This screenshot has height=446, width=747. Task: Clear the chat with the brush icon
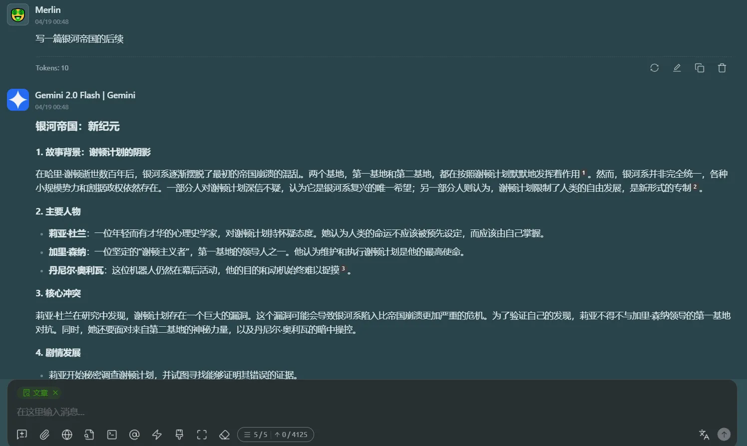click(x=179, y=435)
